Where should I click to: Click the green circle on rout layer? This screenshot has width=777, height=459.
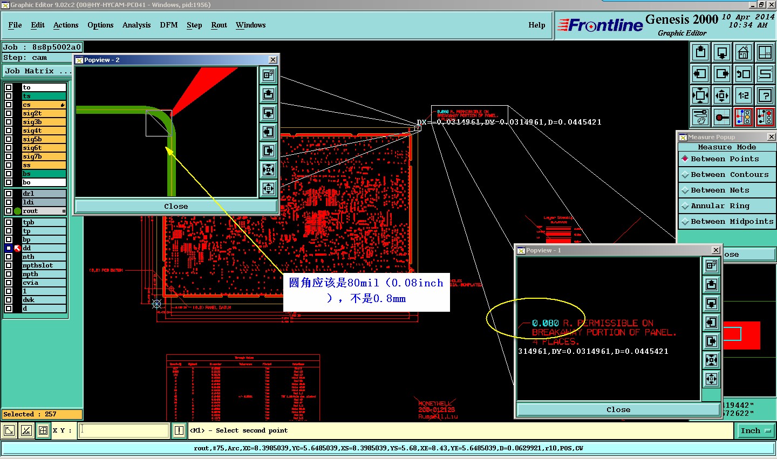click(x=17, y=211)
